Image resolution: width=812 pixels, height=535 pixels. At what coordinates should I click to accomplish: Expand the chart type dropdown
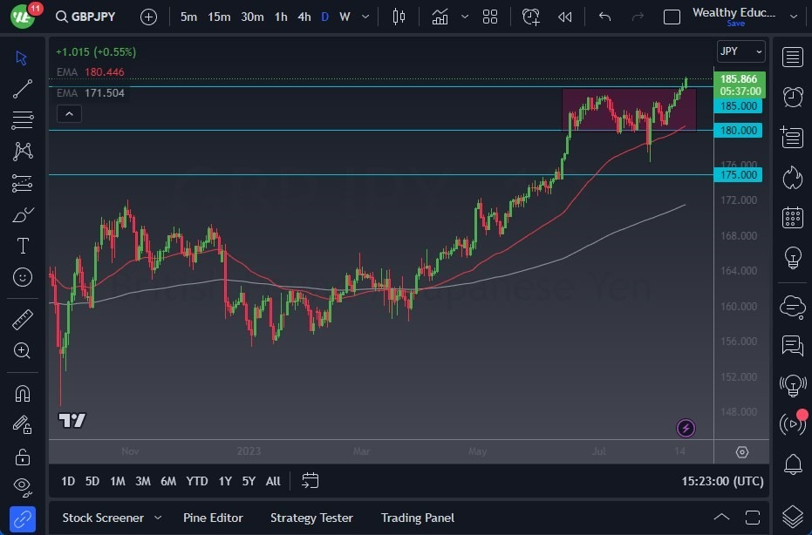pos(464,16)
